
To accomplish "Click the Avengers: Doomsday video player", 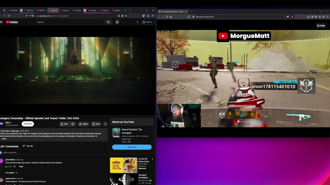I will pyautogui.click(x=77, y=70).
